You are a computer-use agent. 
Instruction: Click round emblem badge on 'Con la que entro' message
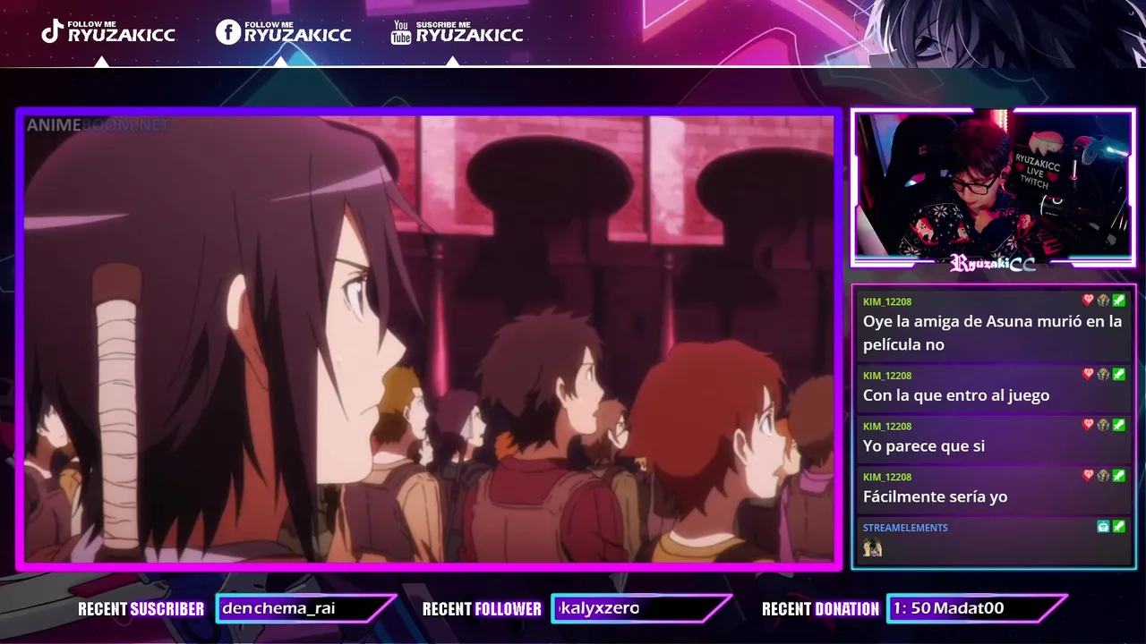1104,374
